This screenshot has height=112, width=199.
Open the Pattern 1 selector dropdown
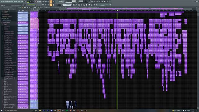click(x=67, y=5)
